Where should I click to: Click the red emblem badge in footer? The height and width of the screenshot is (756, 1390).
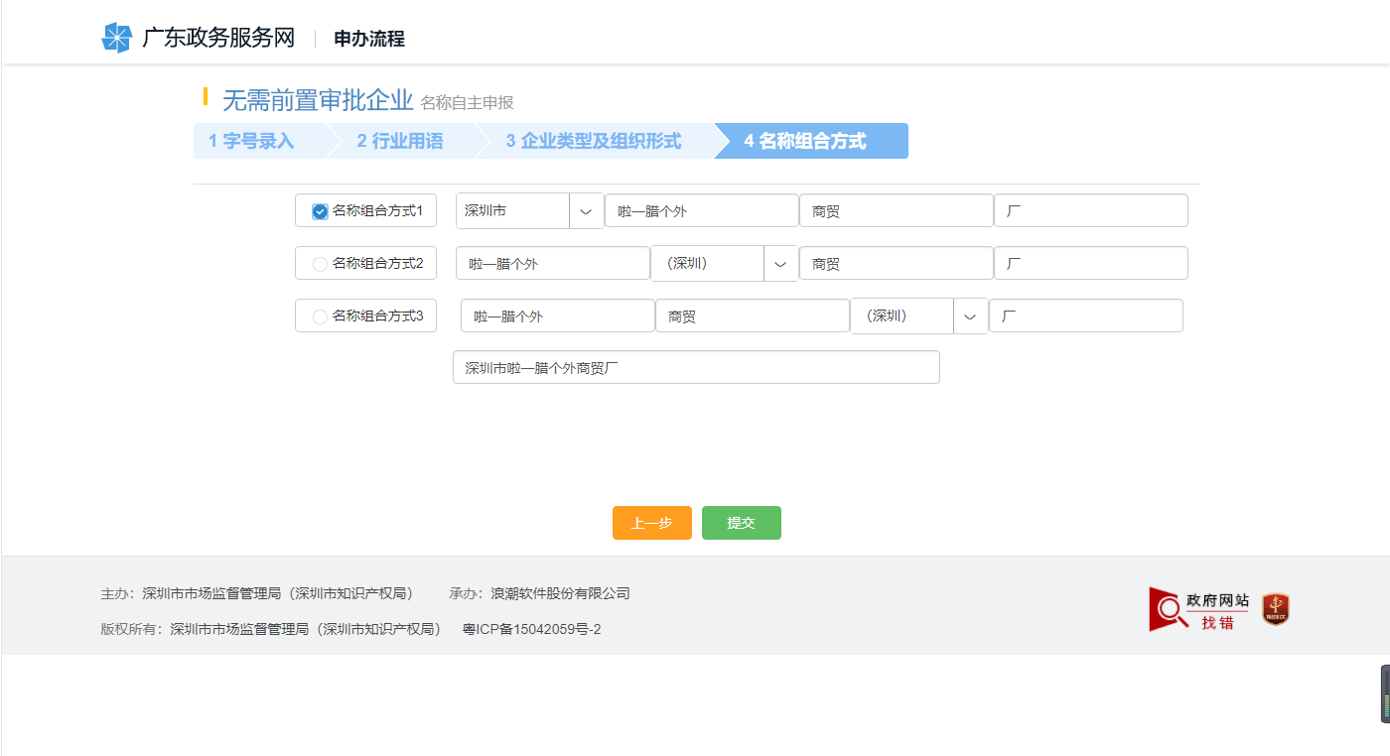[x=1275, y=608]
